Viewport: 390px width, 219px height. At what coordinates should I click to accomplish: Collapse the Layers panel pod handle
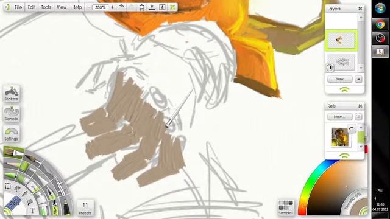click(344, 89)
